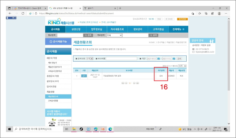The image size is (236, 138).
Task: Select 임시보관함 in sidebar
Action: pos(51,87)
